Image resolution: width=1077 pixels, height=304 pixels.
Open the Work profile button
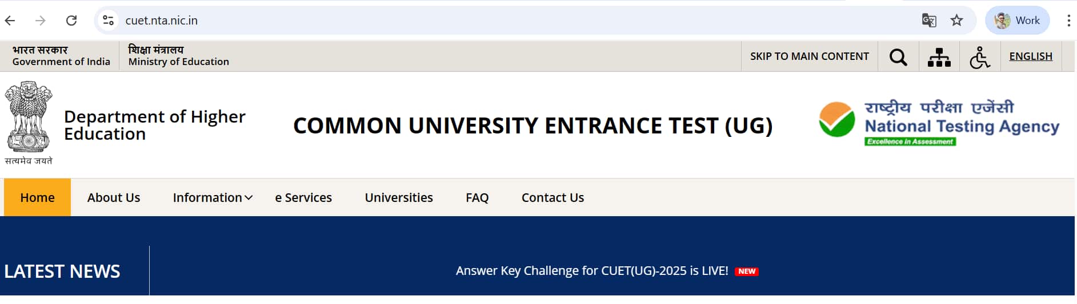tap(1018, 21)
